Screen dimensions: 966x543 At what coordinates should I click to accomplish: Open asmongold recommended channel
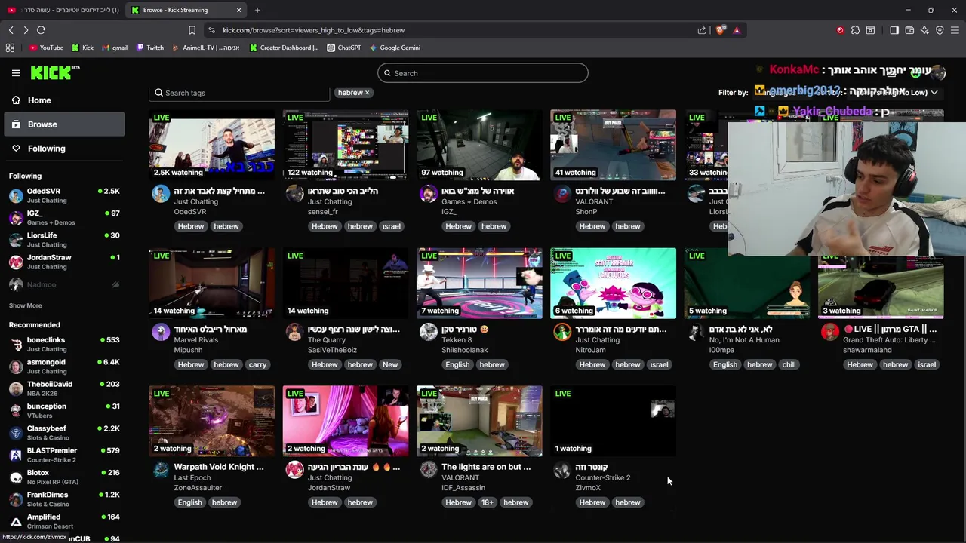[64, 366]
